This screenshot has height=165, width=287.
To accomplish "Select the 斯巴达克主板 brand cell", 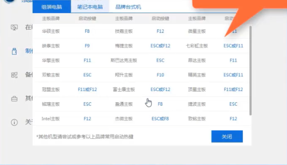I will (x=124, y=60).
